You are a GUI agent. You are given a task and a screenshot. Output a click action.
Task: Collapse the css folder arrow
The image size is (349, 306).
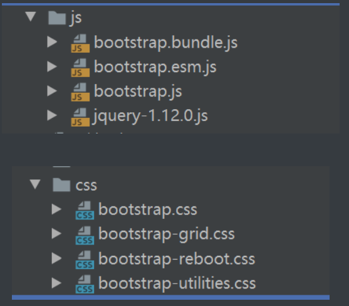[35, 184]
